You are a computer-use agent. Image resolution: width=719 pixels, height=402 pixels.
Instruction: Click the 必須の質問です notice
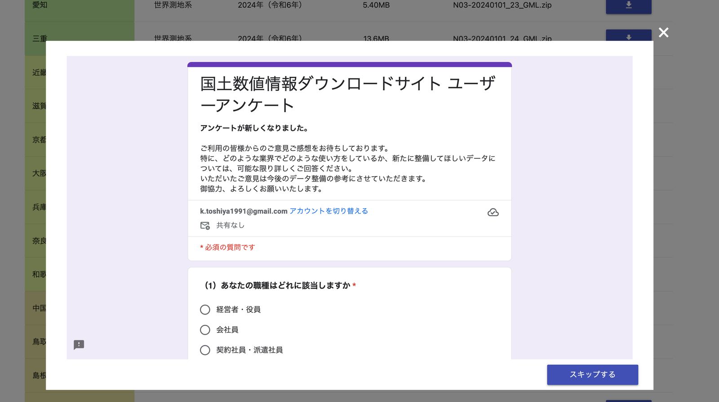coord(230,247)
